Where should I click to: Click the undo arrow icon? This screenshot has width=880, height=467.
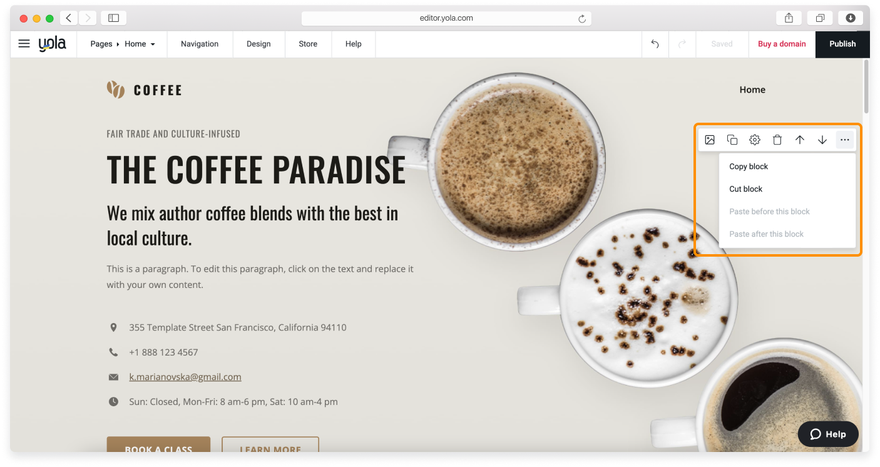click(655, 44)
